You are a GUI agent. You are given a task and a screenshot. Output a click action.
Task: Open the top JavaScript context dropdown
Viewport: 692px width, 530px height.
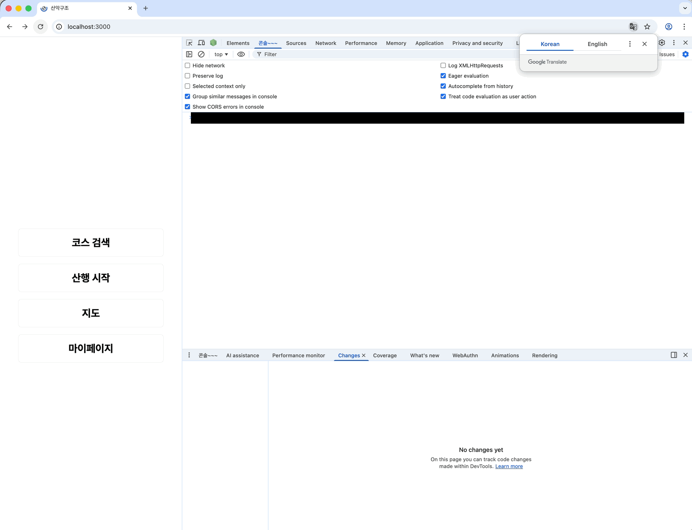click(221, 54)
